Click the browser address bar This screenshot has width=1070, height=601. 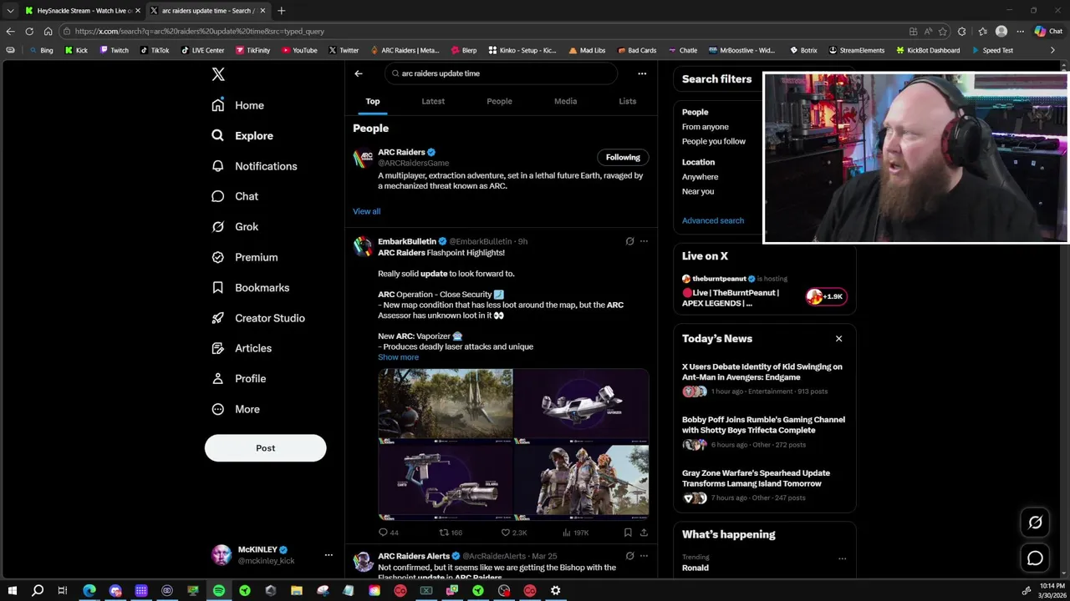pos(485,32)
